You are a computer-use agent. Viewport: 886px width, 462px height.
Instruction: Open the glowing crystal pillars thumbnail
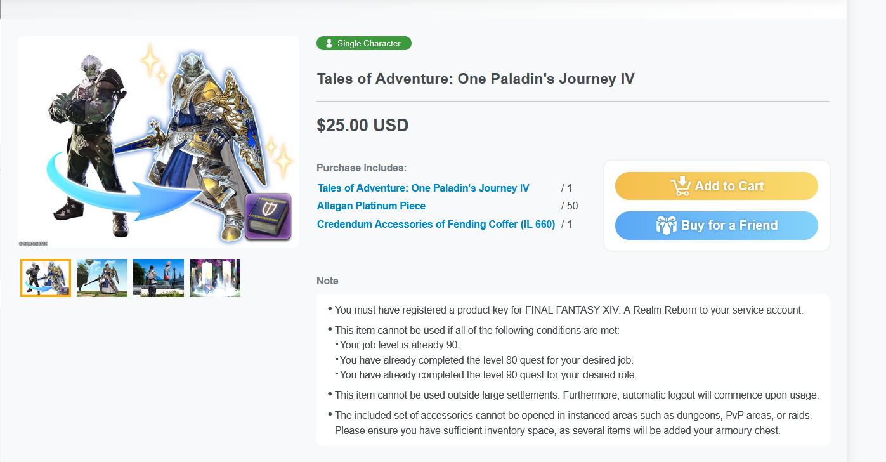pos(215,278)
